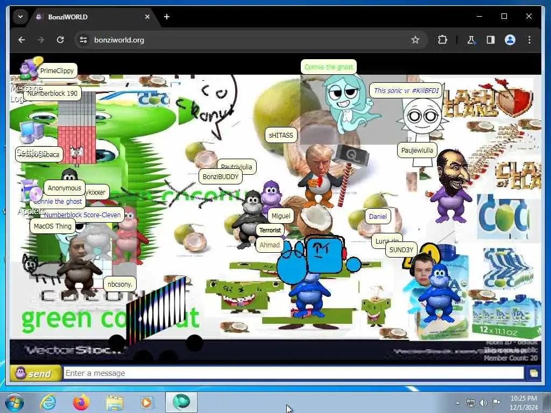Click the Daniel name tag
Viewport: 551px width, 413px height.
pos(378,217)
